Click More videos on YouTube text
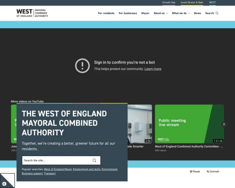 pyautogui.click(x=27, y=101)
